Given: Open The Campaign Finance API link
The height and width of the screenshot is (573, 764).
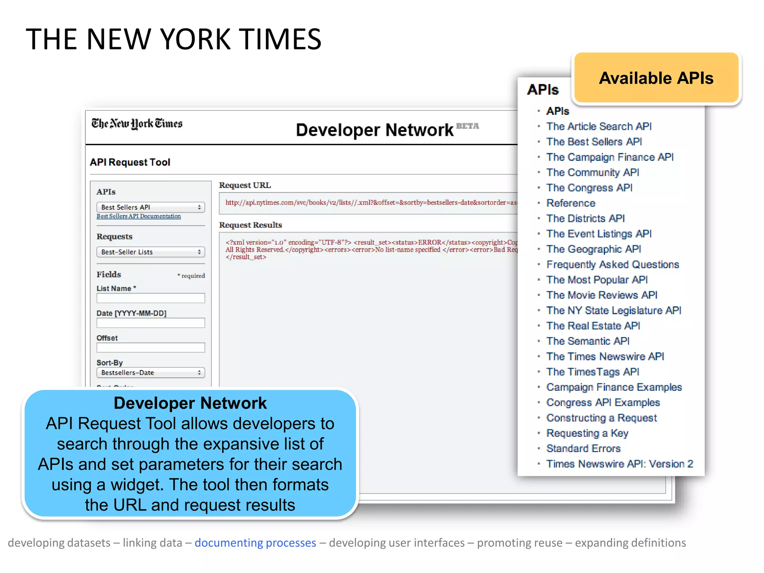Looking at the screenshot, I should coord(610,157).
